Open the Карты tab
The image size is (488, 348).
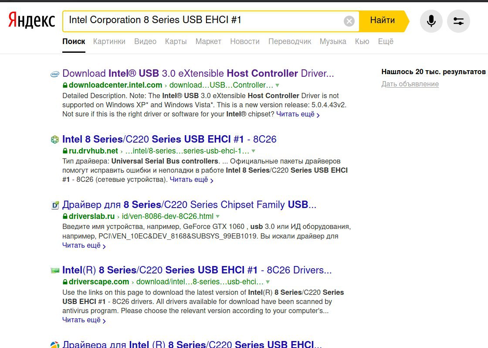click(x=176, y=41)
